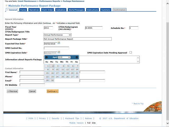Screen dimensions: 169x127
Task: Select April 18 in the calendar
Action: pyautogui.click(x=62, y=73)
